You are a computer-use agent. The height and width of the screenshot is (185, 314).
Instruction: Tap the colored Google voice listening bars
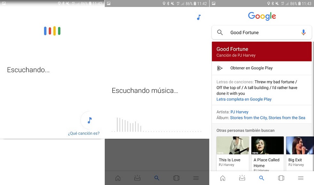[x=52, y=31]
